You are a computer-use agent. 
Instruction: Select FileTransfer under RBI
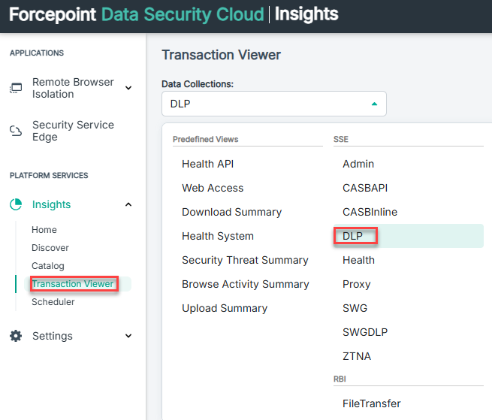[x=371, y=403]
